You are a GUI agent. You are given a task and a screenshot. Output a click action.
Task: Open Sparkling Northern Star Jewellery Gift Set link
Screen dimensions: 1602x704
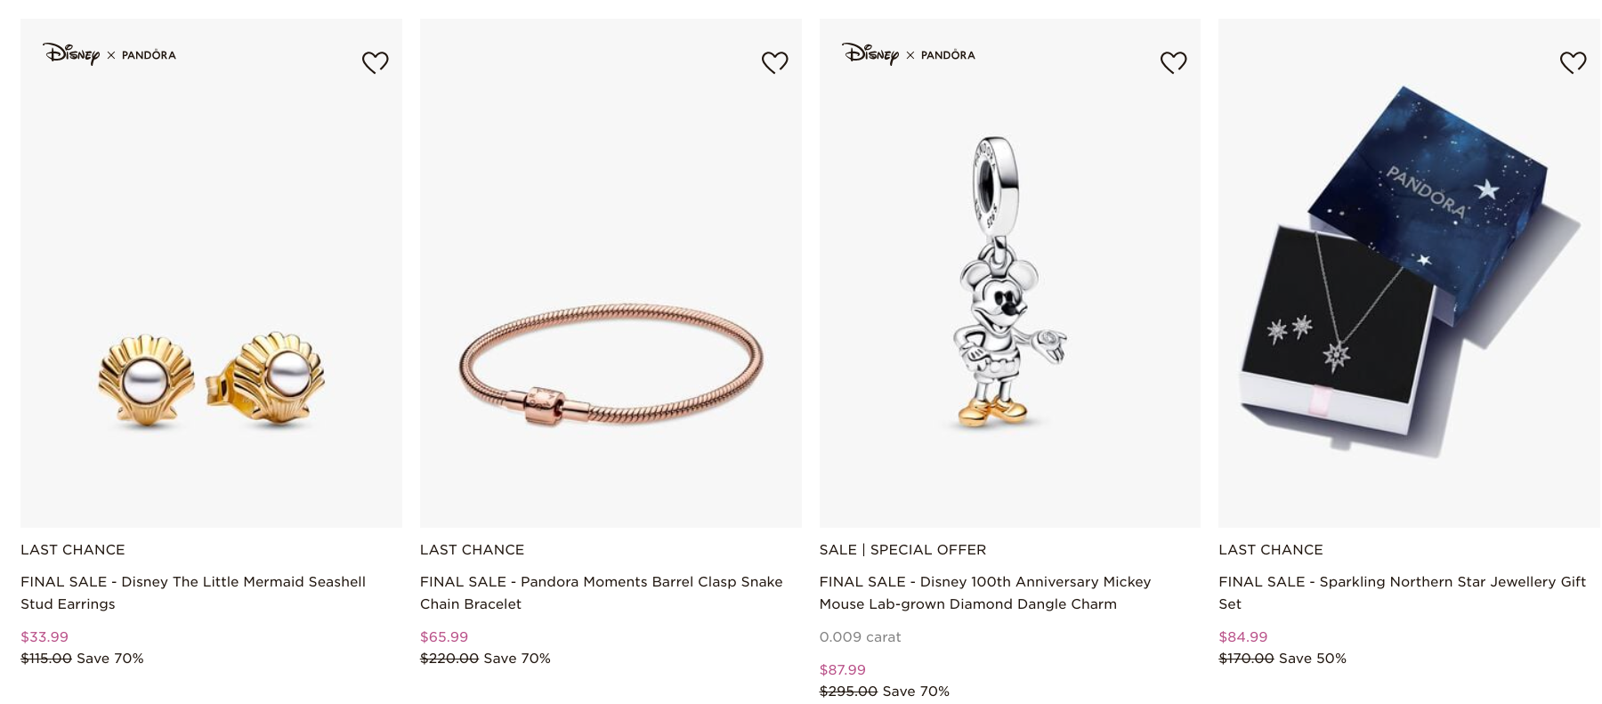(1402, 593)
